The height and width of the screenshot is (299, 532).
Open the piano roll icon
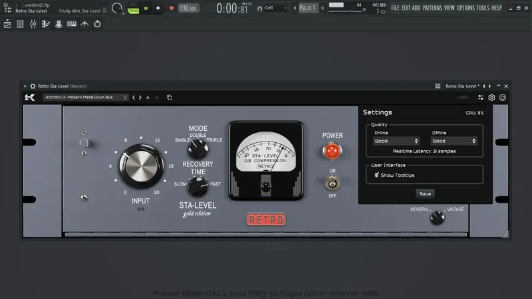(46, 24)
